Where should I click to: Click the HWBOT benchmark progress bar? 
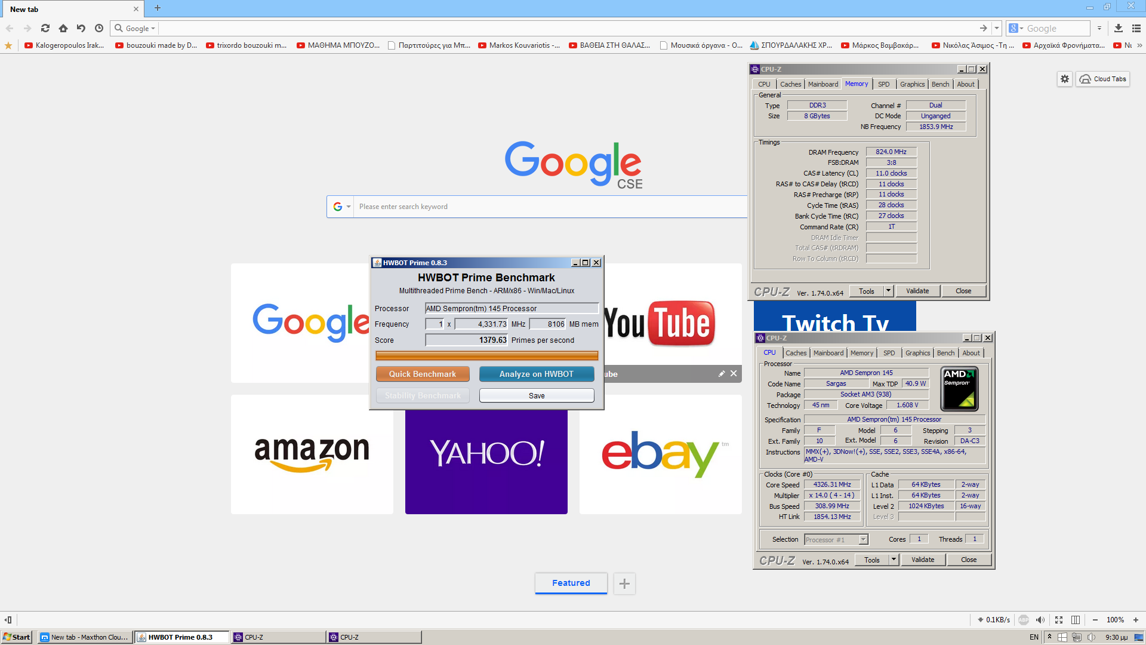click(x=487, y=356)
